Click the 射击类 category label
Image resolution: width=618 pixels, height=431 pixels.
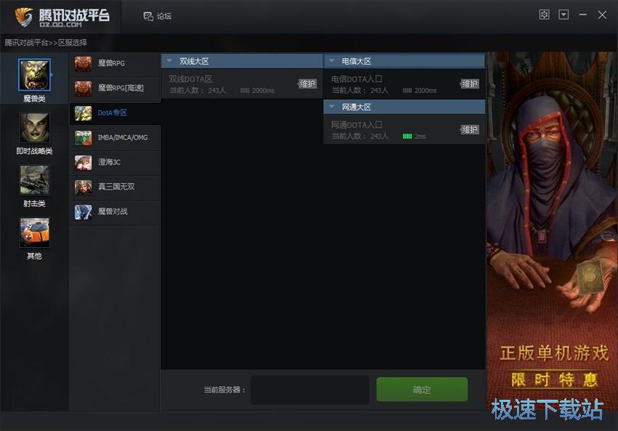click(x=34, y=204)
